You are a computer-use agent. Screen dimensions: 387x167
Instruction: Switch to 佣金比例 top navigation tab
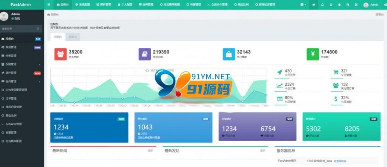241,5
